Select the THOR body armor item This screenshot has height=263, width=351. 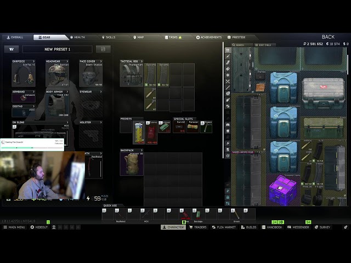click(x=57, y=105)
